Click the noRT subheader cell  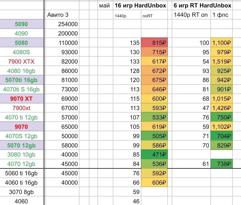click(x=154, y=15)
